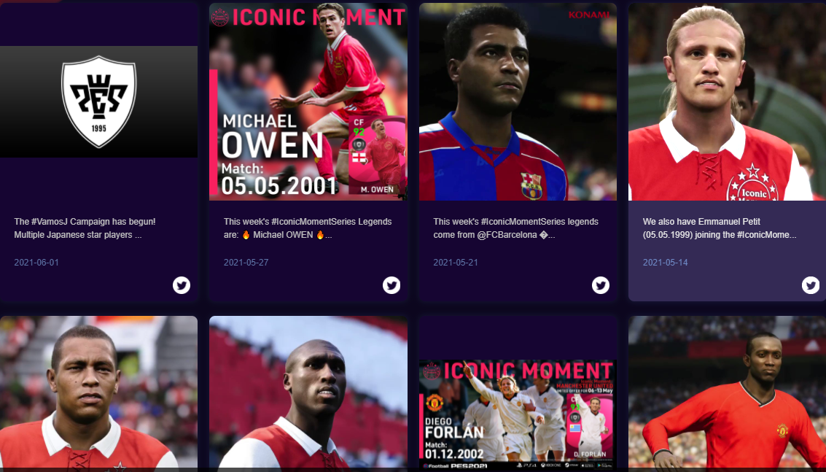Click the 2021-06-01 post date
Screen dimensions: 826x472
36,262
